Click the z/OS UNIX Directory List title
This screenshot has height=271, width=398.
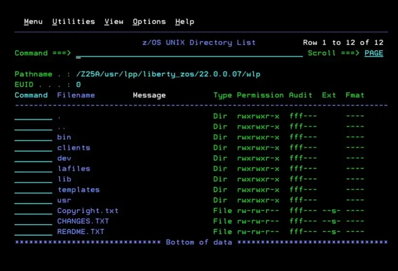point(199,43)
